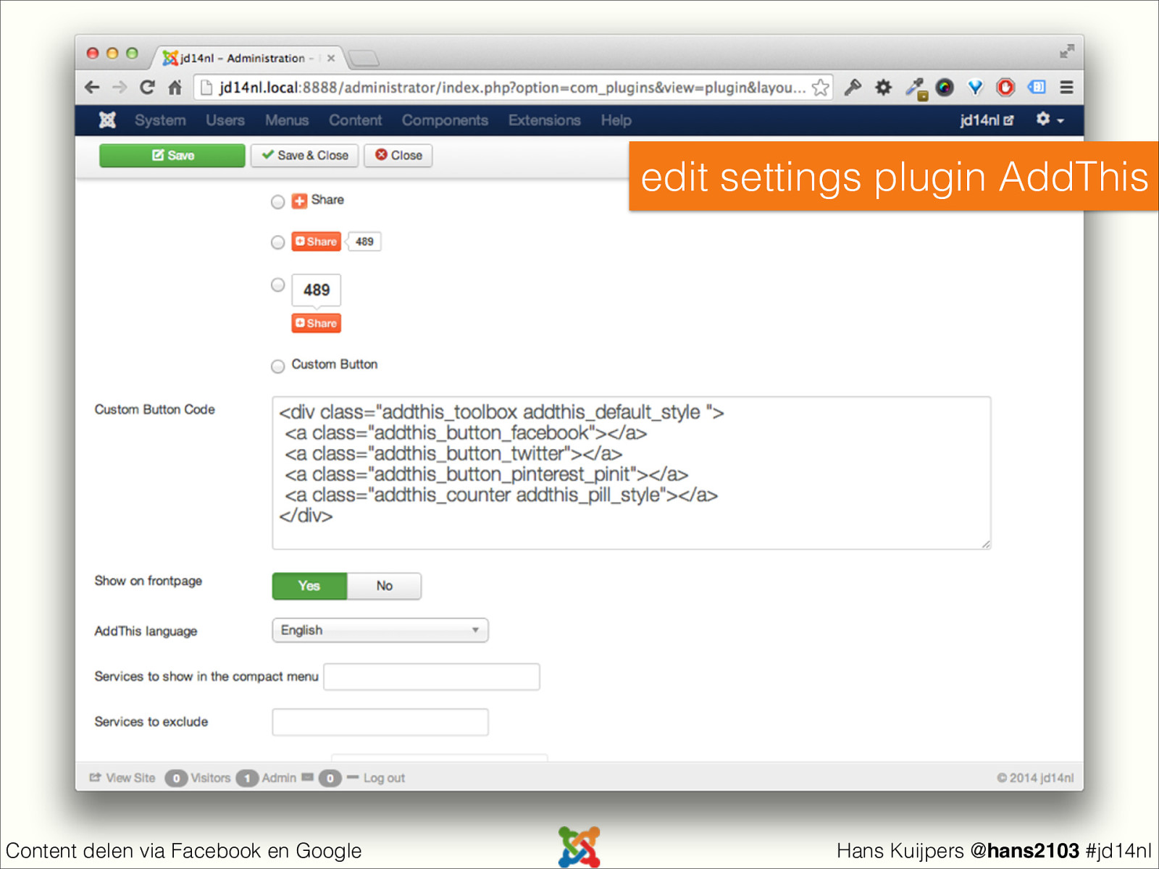
Task: Open the jd14nl site link
Action: (x=987, y=120)
